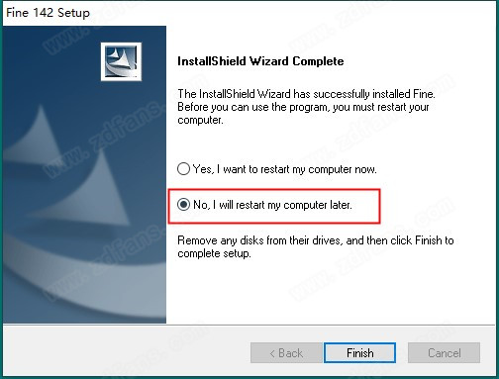Click the 'InstallShield Wizard Complete' heading
The height and width of the screenshot is (379, 499).
point(260,61)
